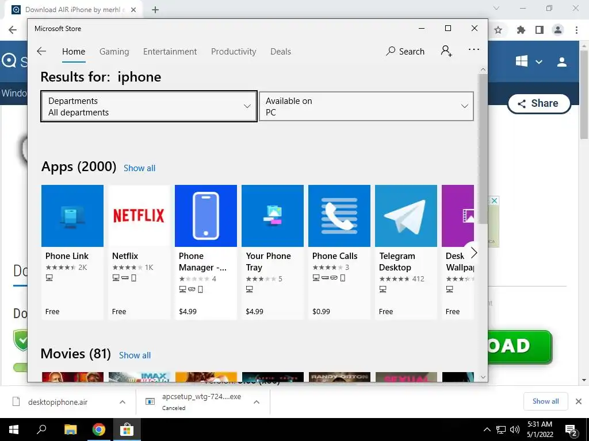Open the network tray icon
This screenshot has width=589, height=441.
501,430
